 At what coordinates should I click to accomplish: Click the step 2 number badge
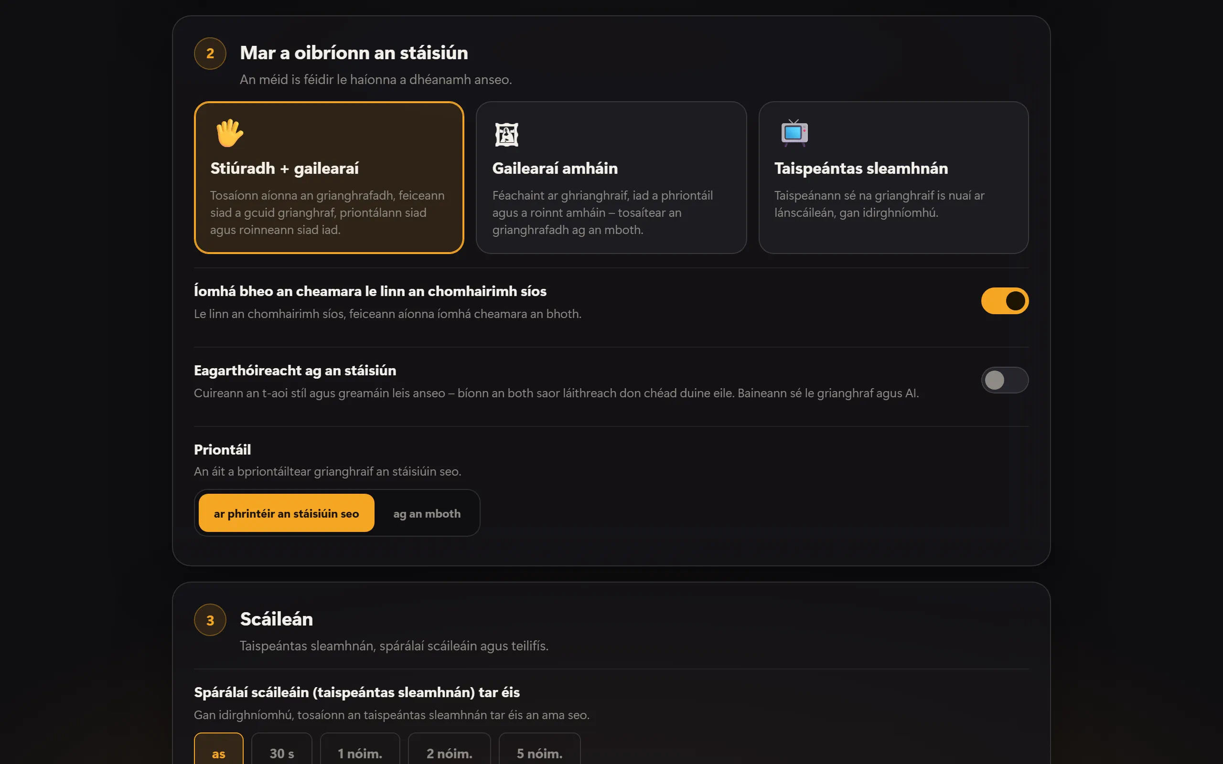(210, 53)
